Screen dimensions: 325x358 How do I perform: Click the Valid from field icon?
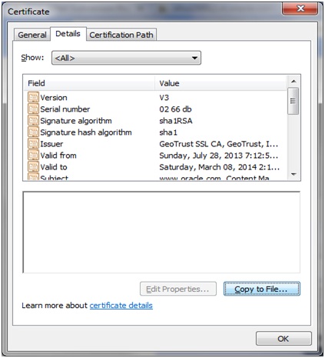pos(33,156)
